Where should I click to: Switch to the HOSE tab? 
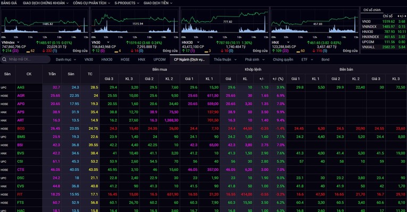(125, 60)
